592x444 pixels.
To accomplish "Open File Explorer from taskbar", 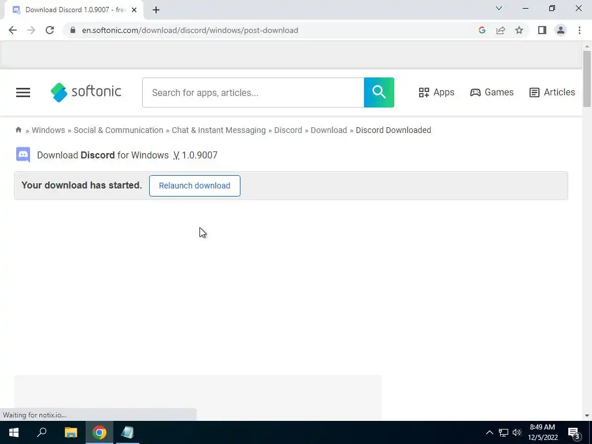I will (x=71, y=432).
